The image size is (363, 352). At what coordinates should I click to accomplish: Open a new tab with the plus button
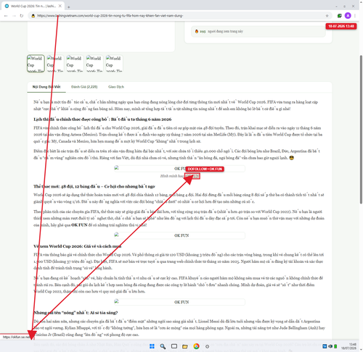pos(69,7)
